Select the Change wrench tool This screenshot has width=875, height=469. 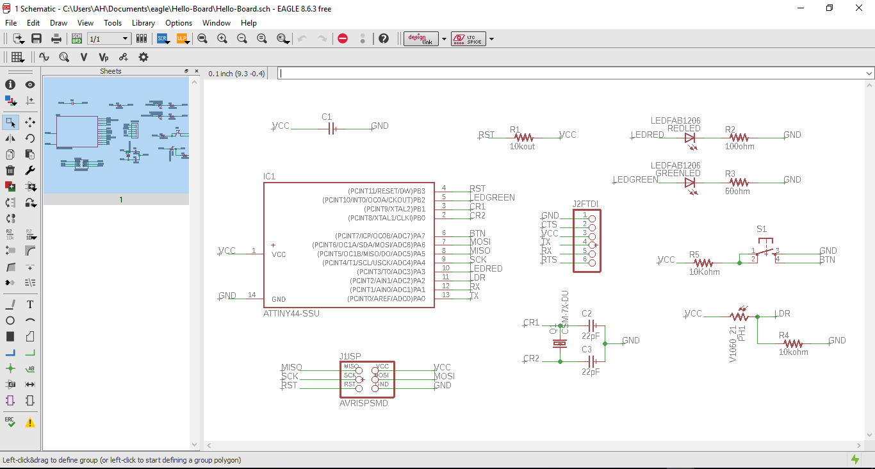pos(30,170)
